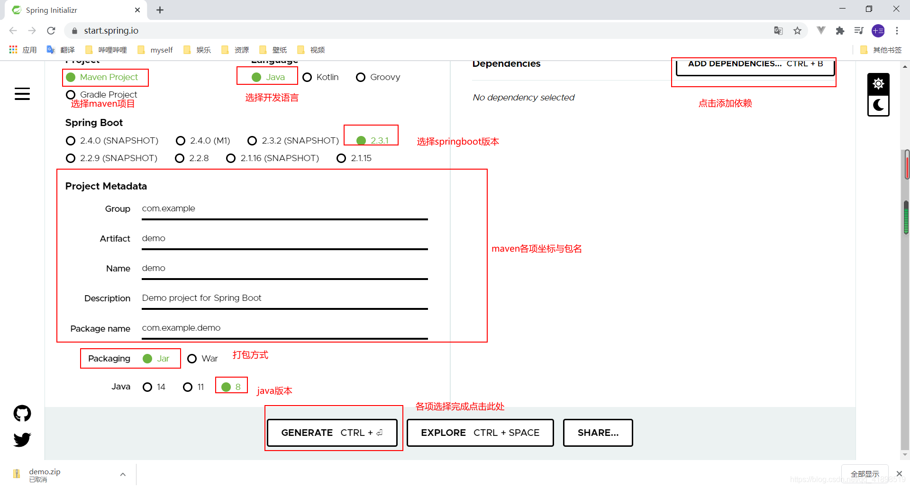View site information lock icon
Viewport: 910px width, 488px height.
[74, 31]
